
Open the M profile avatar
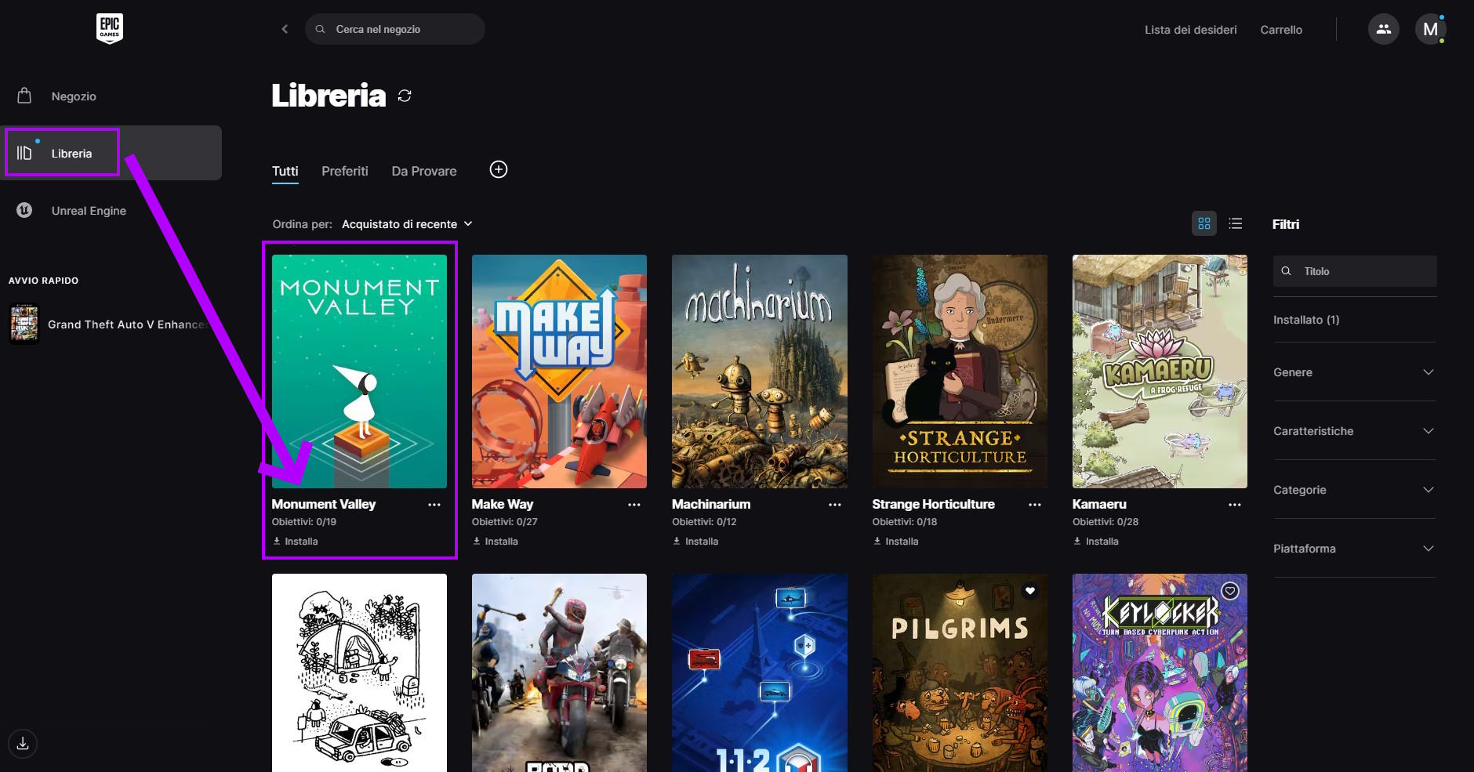click(1430, 29)
